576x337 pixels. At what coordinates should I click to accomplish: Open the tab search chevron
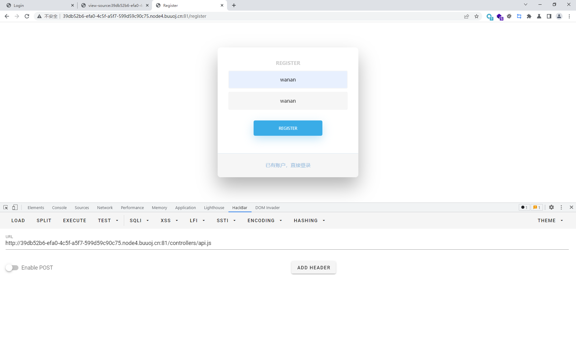526,4
